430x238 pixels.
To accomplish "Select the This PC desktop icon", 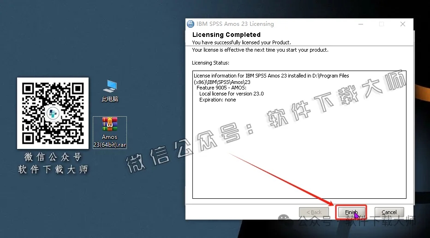I will pyautogui.click(x=110, y=91).
